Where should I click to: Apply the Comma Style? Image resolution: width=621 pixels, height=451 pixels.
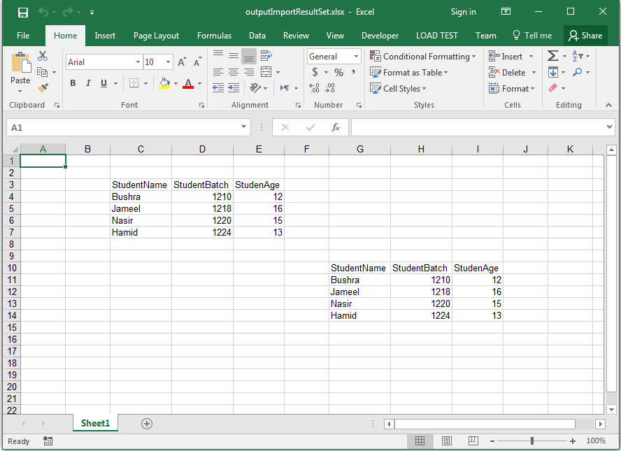coord(353,72)
